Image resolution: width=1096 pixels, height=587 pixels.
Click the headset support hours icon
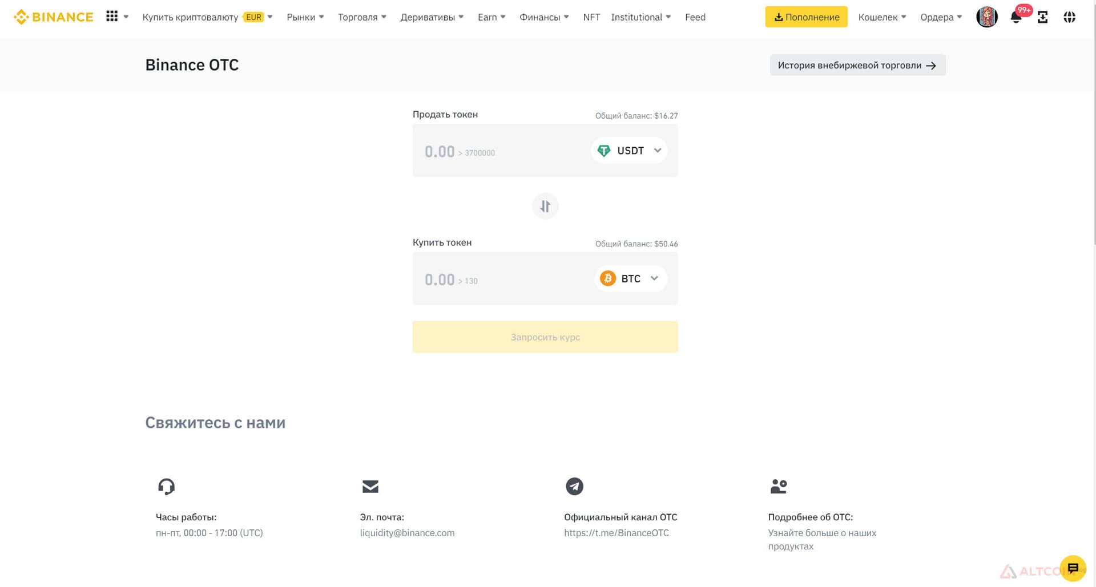pos(166,487)
